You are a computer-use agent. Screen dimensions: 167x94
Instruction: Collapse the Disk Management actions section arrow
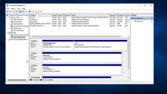(x=152, y=18)
